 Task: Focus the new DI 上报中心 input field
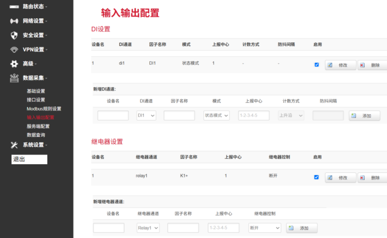(x=254, y=116)
